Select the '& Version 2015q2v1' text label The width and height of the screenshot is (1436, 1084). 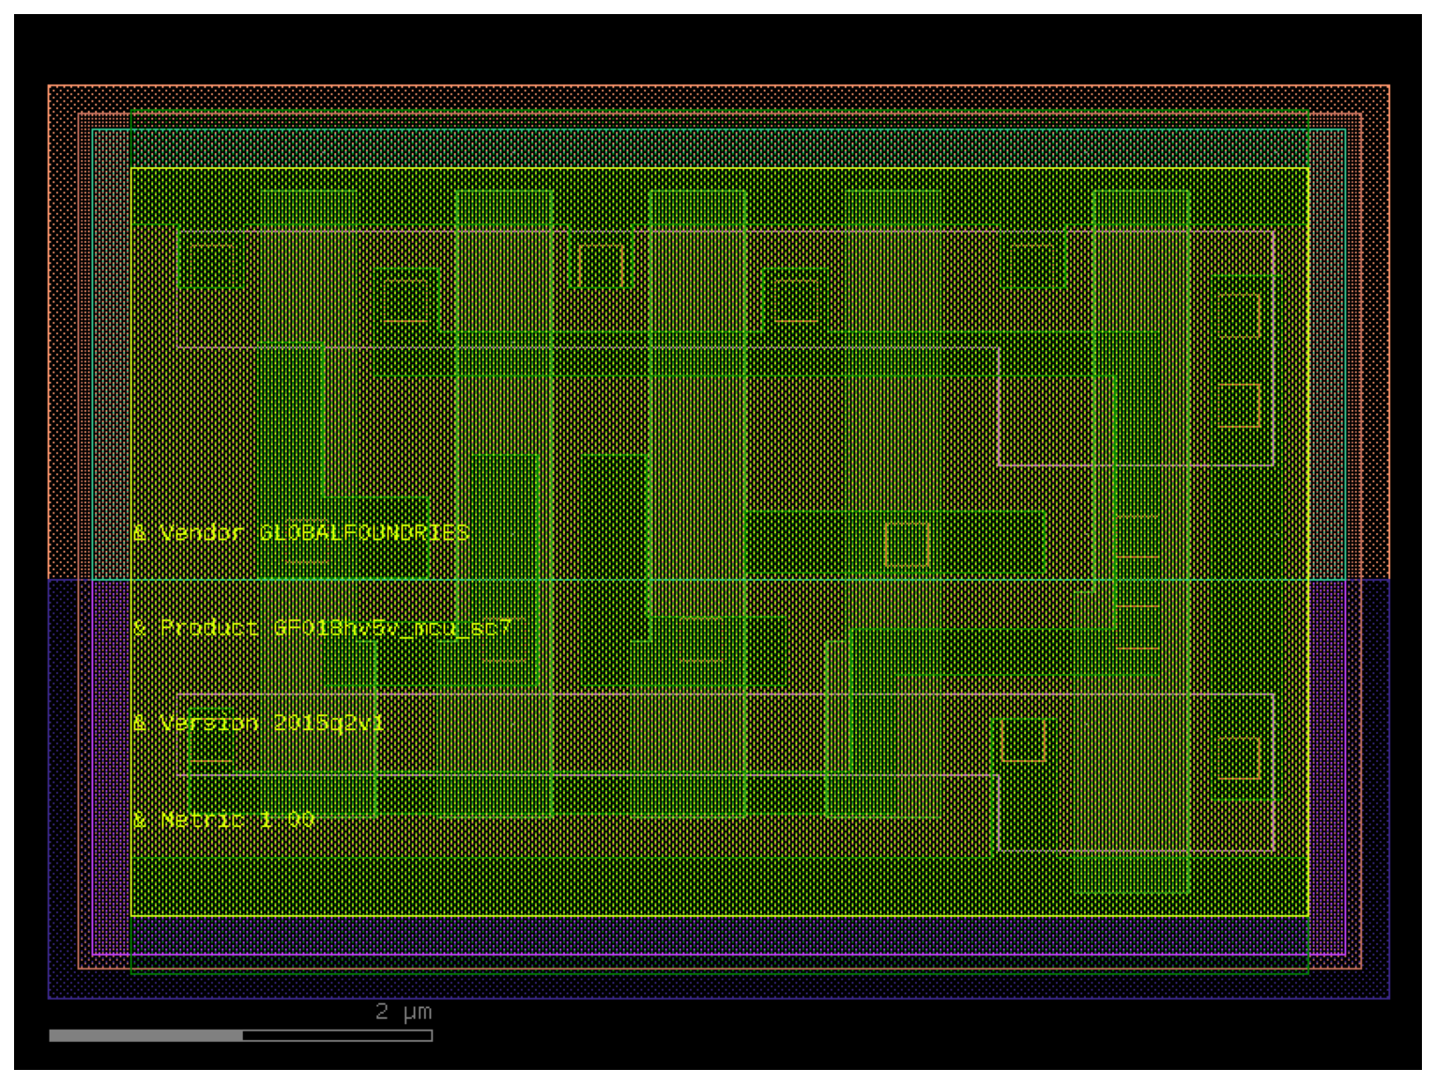click(258, 723)
